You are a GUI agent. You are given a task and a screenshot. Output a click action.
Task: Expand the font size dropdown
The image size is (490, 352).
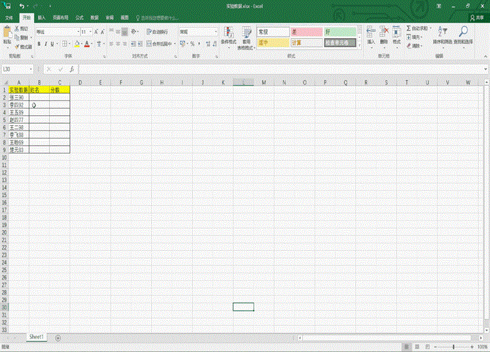(89, 31)
